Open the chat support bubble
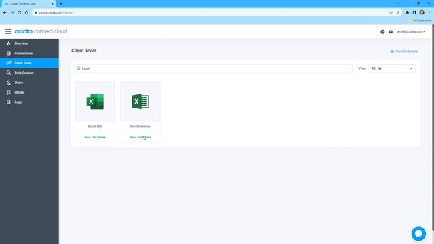The height and width of the screenshot is (244, 434). (418, 234)
